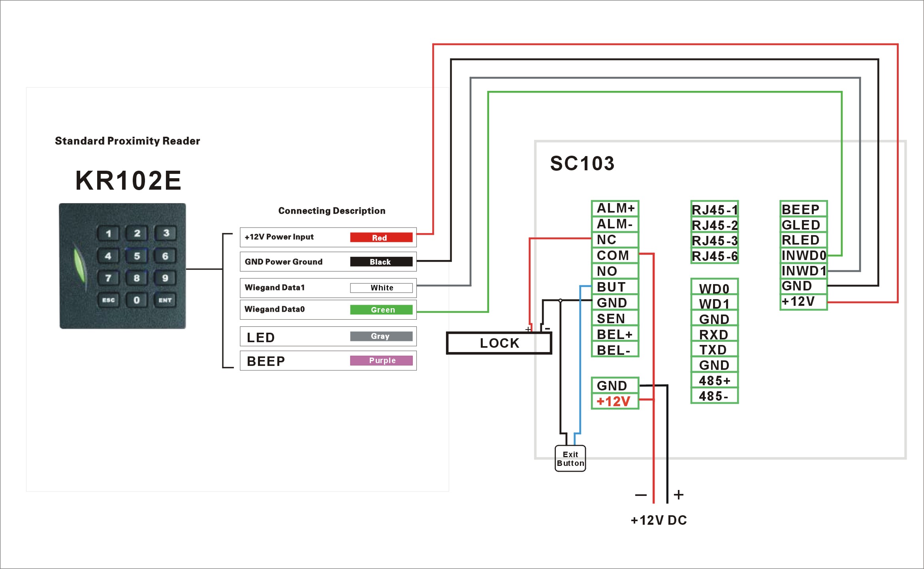Select the Gray LED color swatch
Screen dimensions: 924x569
(381, 336)
